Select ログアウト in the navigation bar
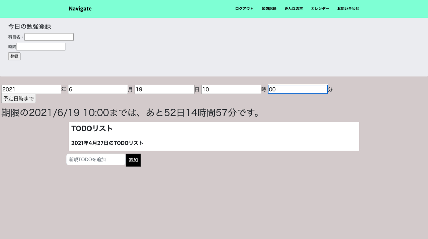The height and width of the screenshot is (239, 428). coord(244,9)
